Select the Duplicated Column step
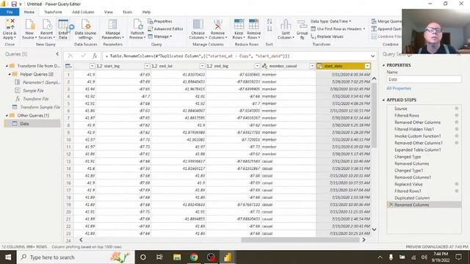The width and height of the screenshot is (470, 264). point(412,198)
